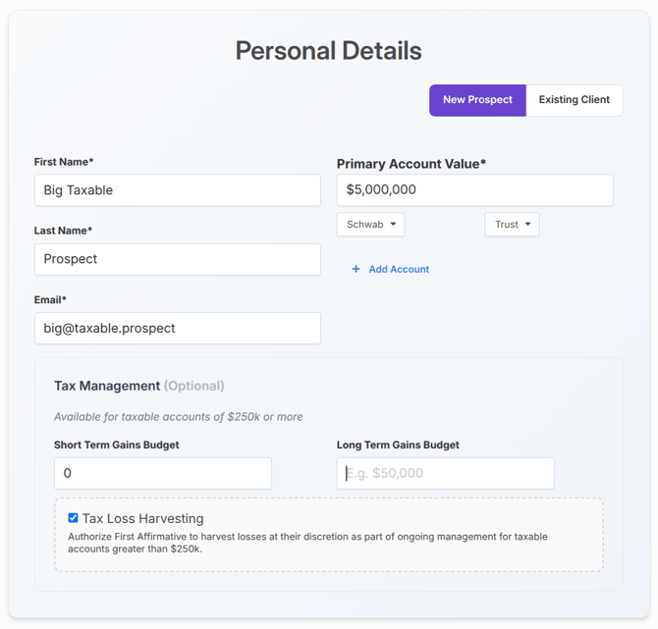Click the Personal Details page heading

click(328, 51)
